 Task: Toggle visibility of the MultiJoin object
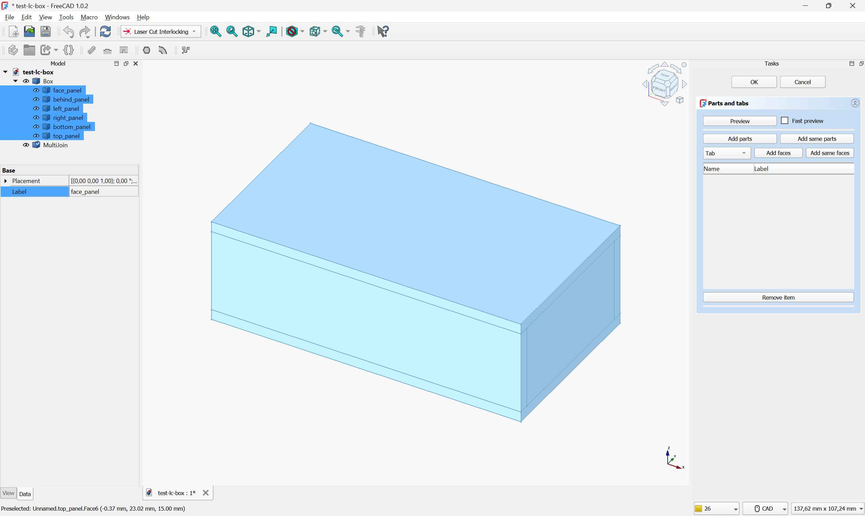point(26,145)
